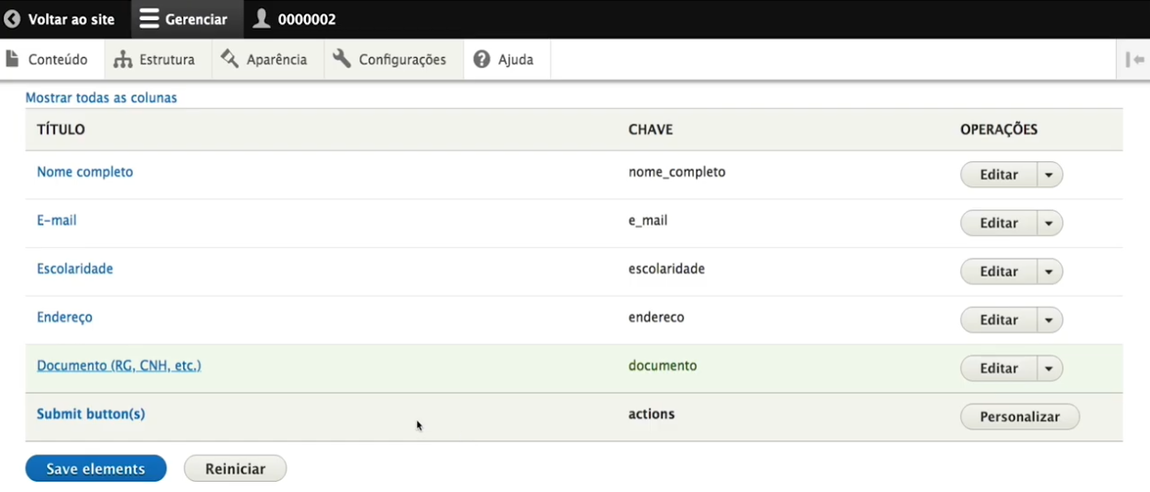The height and width of the screenshot is (492, 1150).
Task: Click the user avatar icon for 0000002
Action: point(262,19)
